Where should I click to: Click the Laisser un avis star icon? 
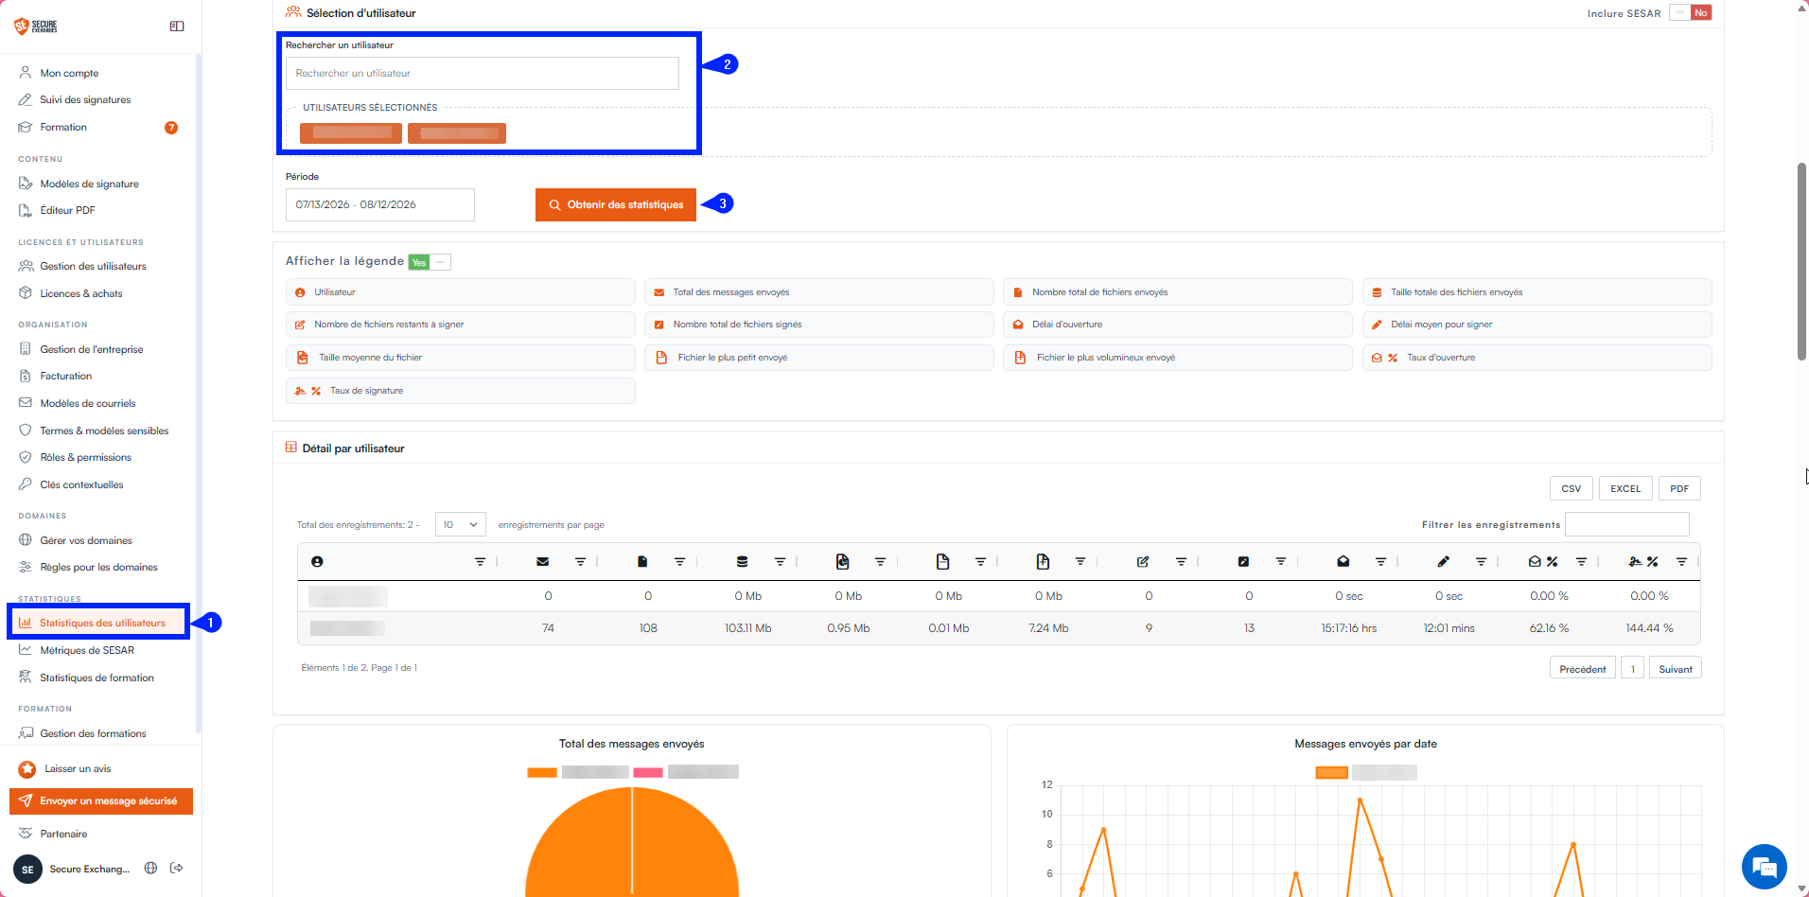pyautogui.click(x=27, y=769)
